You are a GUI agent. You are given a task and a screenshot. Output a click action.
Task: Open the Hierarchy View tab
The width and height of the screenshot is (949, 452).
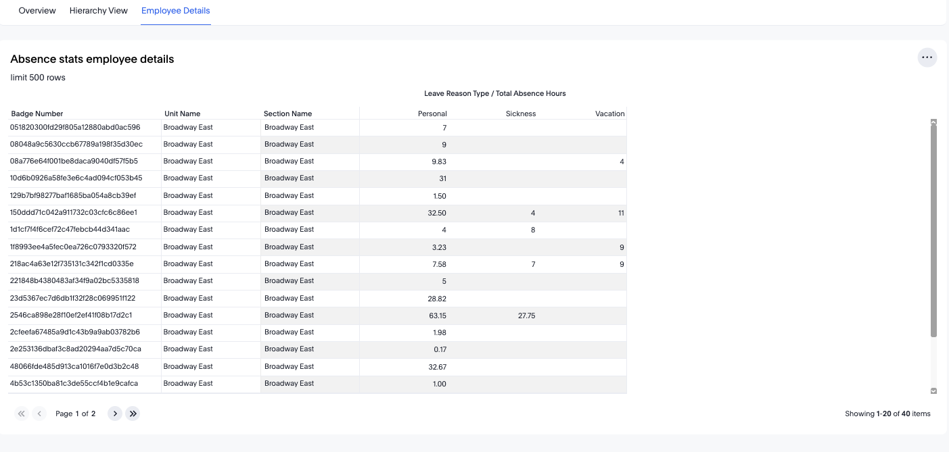coord(99,11)
